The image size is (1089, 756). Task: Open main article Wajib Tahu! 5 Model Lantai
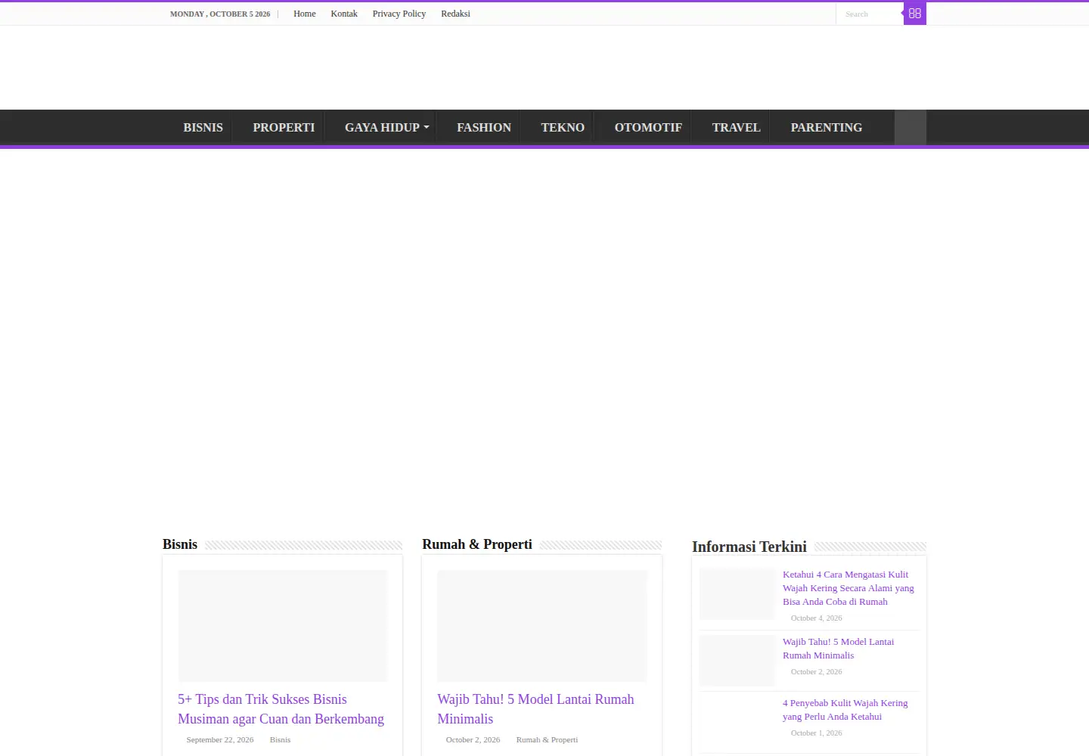point(535,709)
